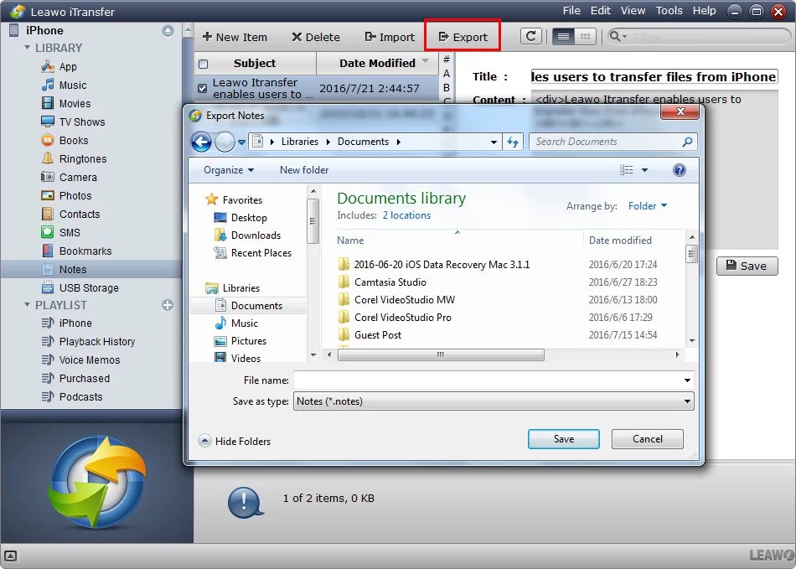Toggle the select-all Subject checkbox
Viewport: 796px width, 569px height.
point(203,64)
